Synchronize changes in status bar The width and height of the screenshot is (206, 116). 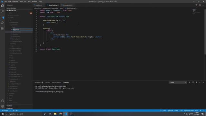10,111
